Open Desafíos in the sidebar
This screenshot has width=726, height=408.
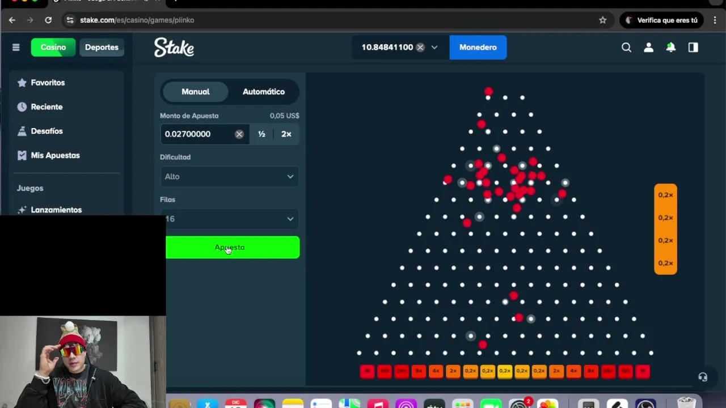coord(47,131)
